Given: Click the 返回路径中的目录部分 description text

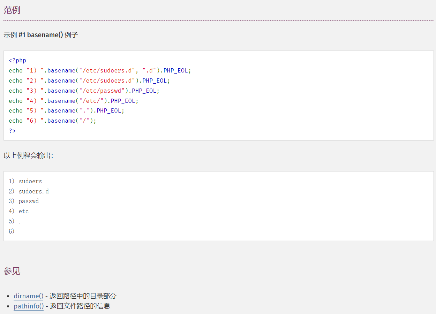Looking at the screenshot, I should [83, 296].
